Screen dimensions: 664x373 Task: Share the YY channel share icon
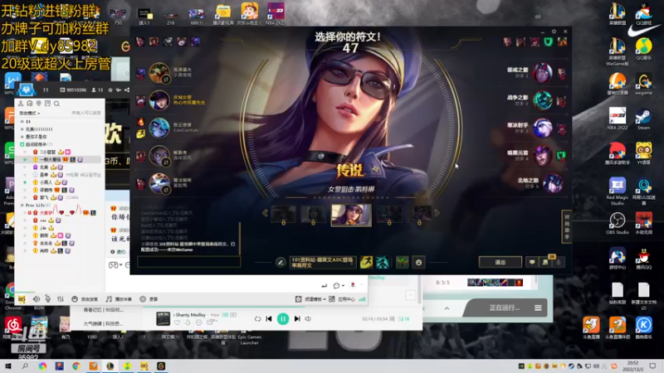tap(127, 90)
